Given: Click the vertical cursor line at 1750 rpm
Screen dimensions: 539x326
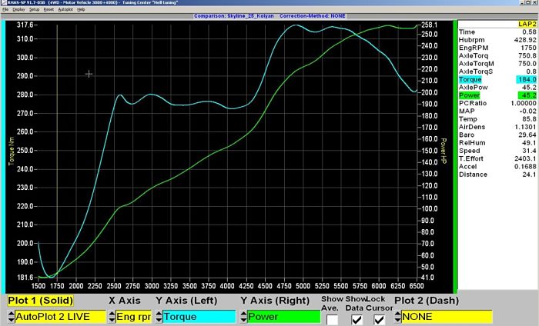Looking at the screenshot, I should click(x=57, y=151).
